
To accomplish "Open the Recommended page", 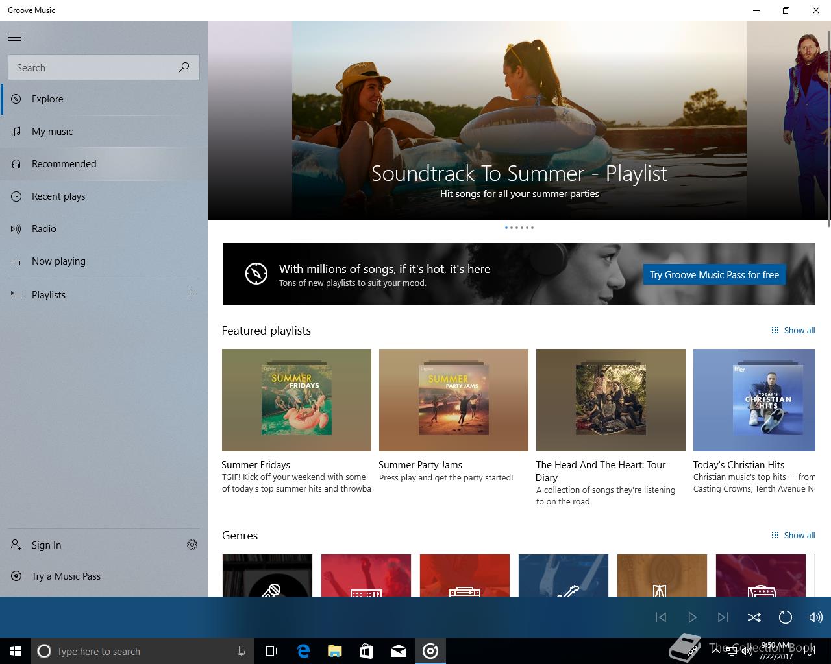I will point(104,164).
